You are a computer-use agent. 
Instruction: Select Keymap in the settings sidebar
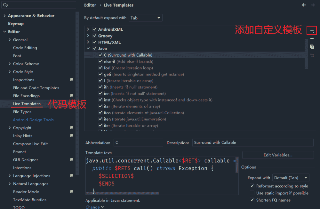coord(16,24)
